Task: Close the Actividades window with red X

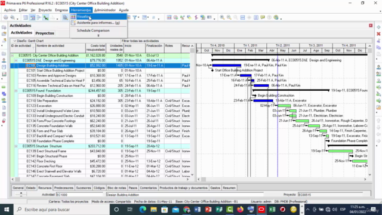Action: tap(371, 25)
